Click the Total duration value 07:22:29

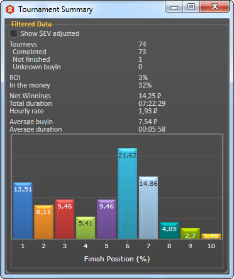(152, 103)
